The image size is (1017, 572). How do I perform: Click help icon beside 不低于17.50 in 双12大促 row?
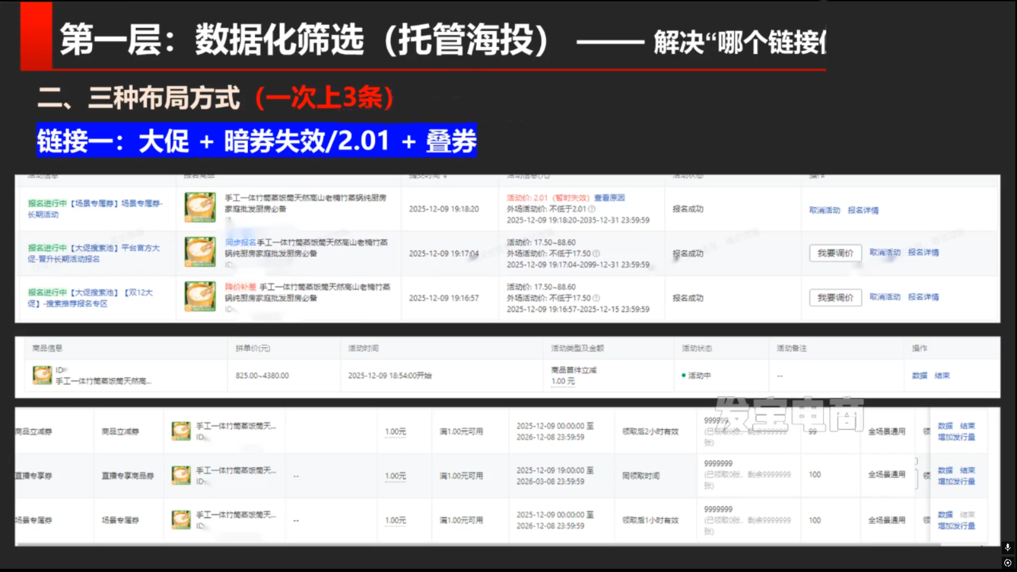[596, 298]
